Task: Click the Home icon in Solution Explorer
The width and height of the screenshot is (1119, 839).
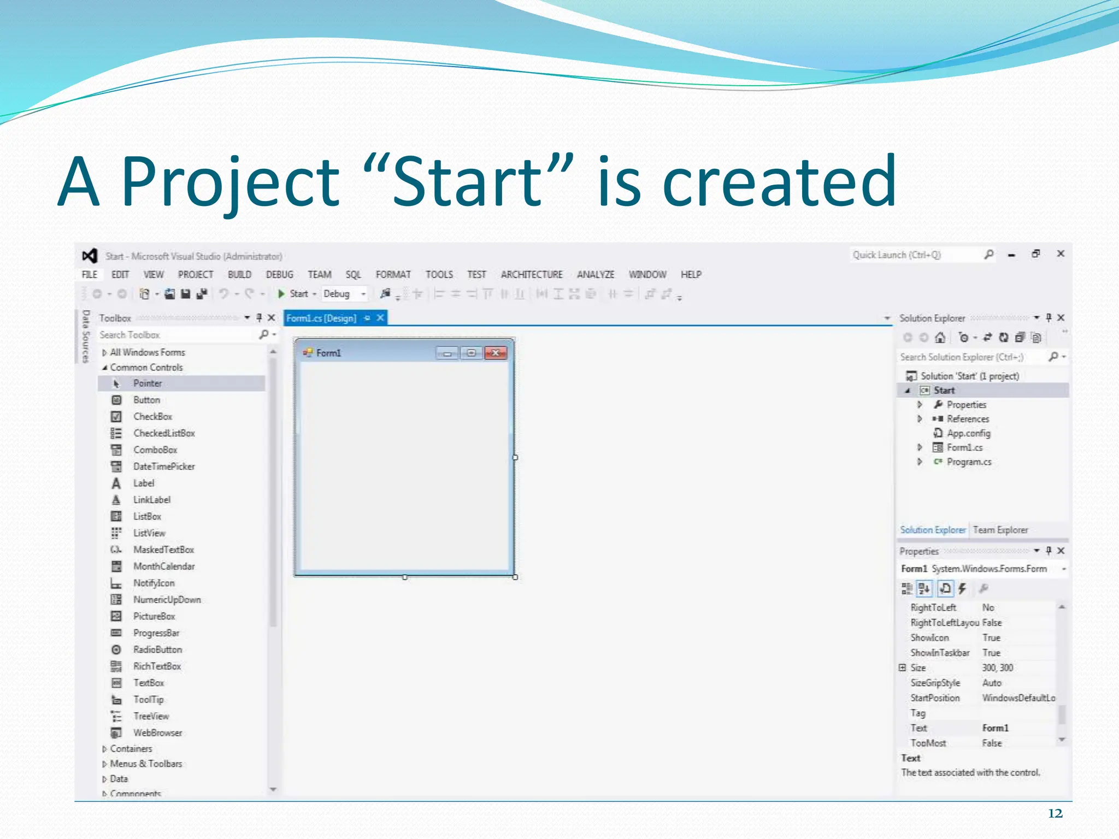Action: tap(940, 338)
